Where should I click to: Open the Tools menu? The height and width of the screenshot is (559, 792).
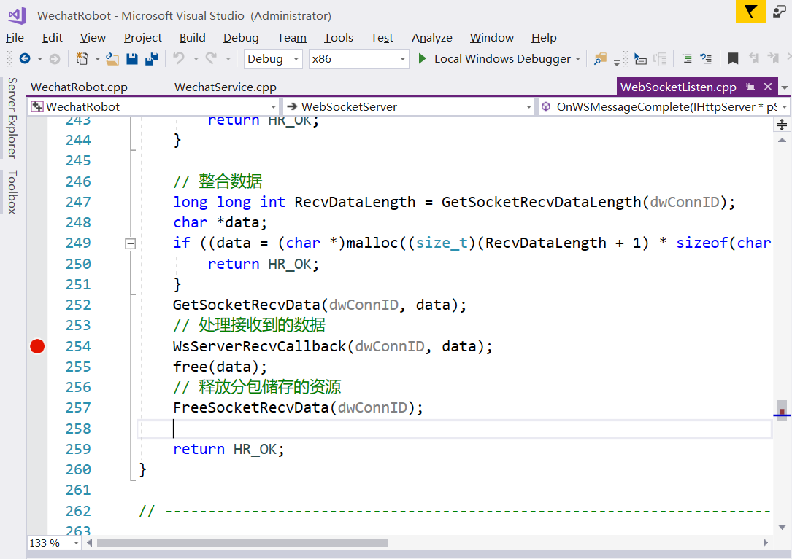(x=339, y=38)
